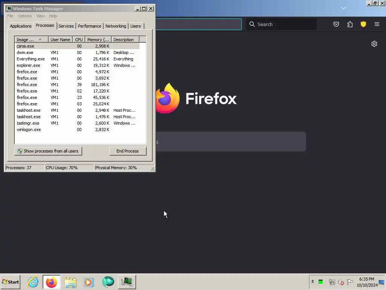
Task: Click Task Manager resize grip corner
Action: tap(152, 169)
